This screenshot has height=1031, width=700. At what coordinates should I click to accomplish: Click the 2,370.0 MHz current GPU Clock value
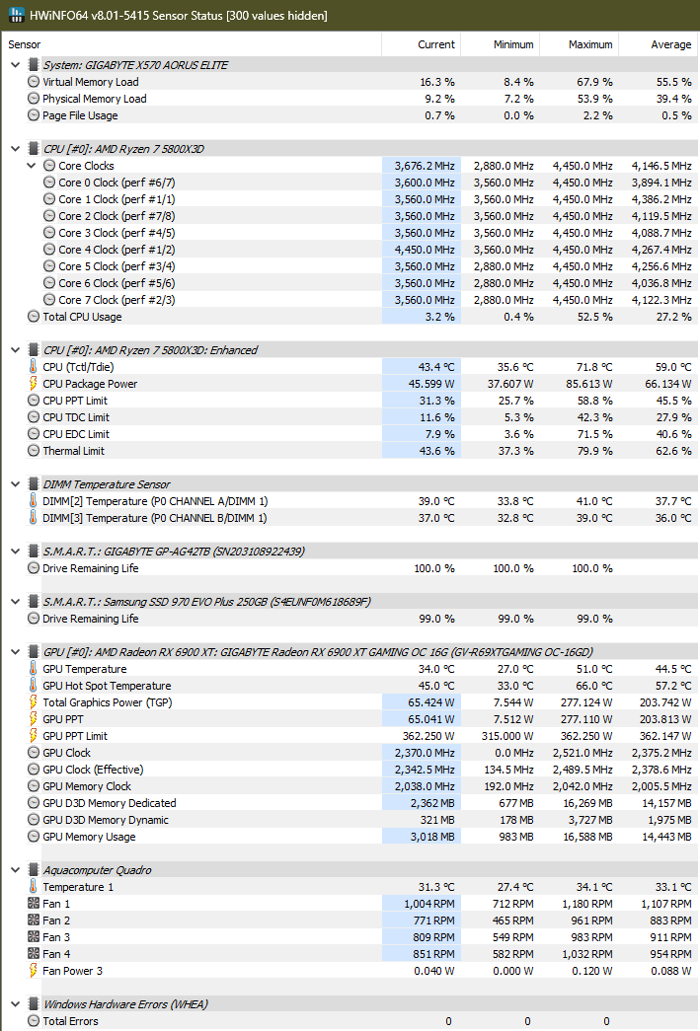coord(425,753)
